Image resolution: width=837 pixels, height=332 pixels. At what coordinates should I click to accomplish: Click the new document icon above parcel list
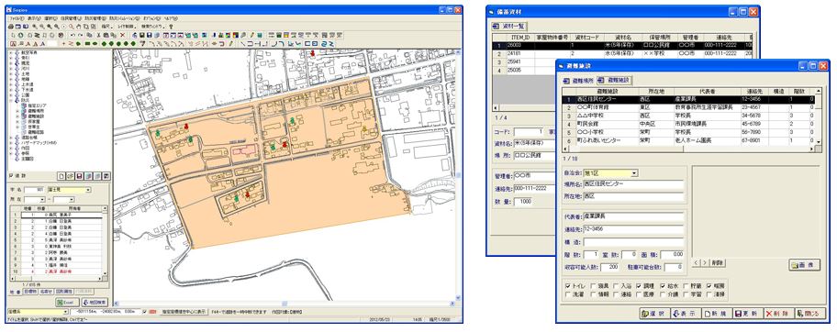point(61,176)
